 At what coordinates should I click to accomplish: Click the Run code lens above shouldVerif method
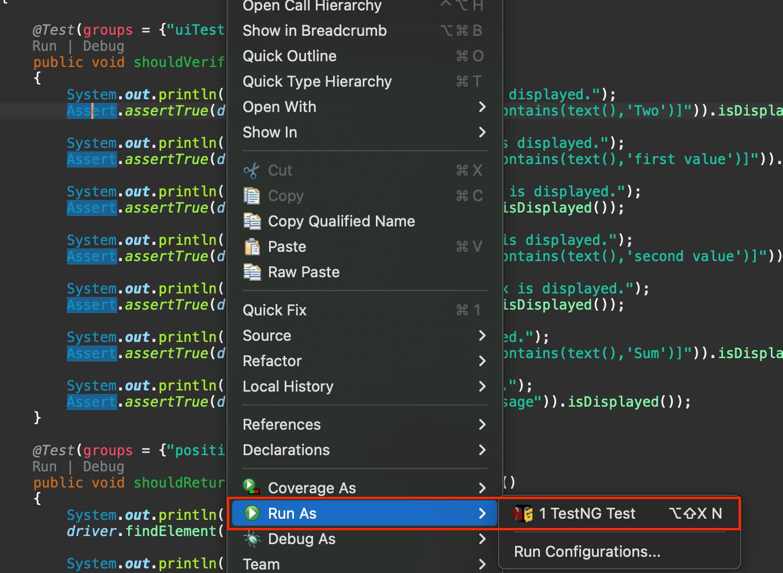tap(44, 46)
